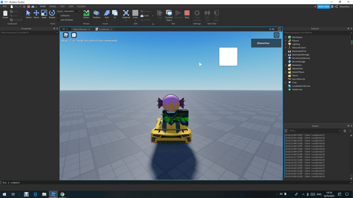Select TestService in Explorer
Image resolution: width=353 pixels, height=198 pixels.
[x=297, y=89]
